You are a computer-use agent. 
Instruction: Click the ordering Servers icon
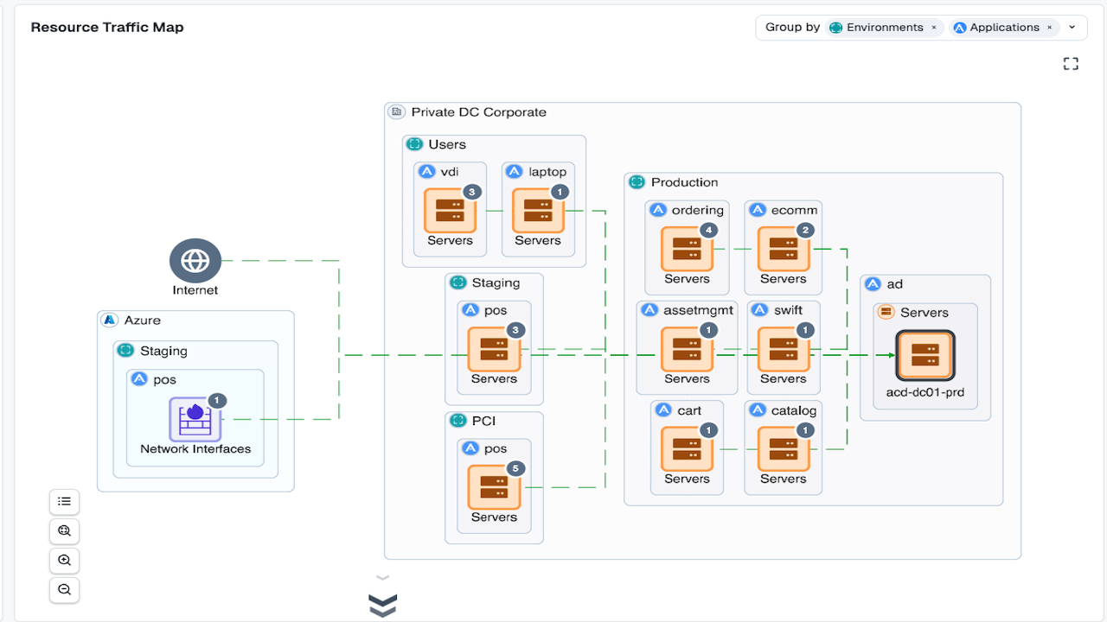688,249
